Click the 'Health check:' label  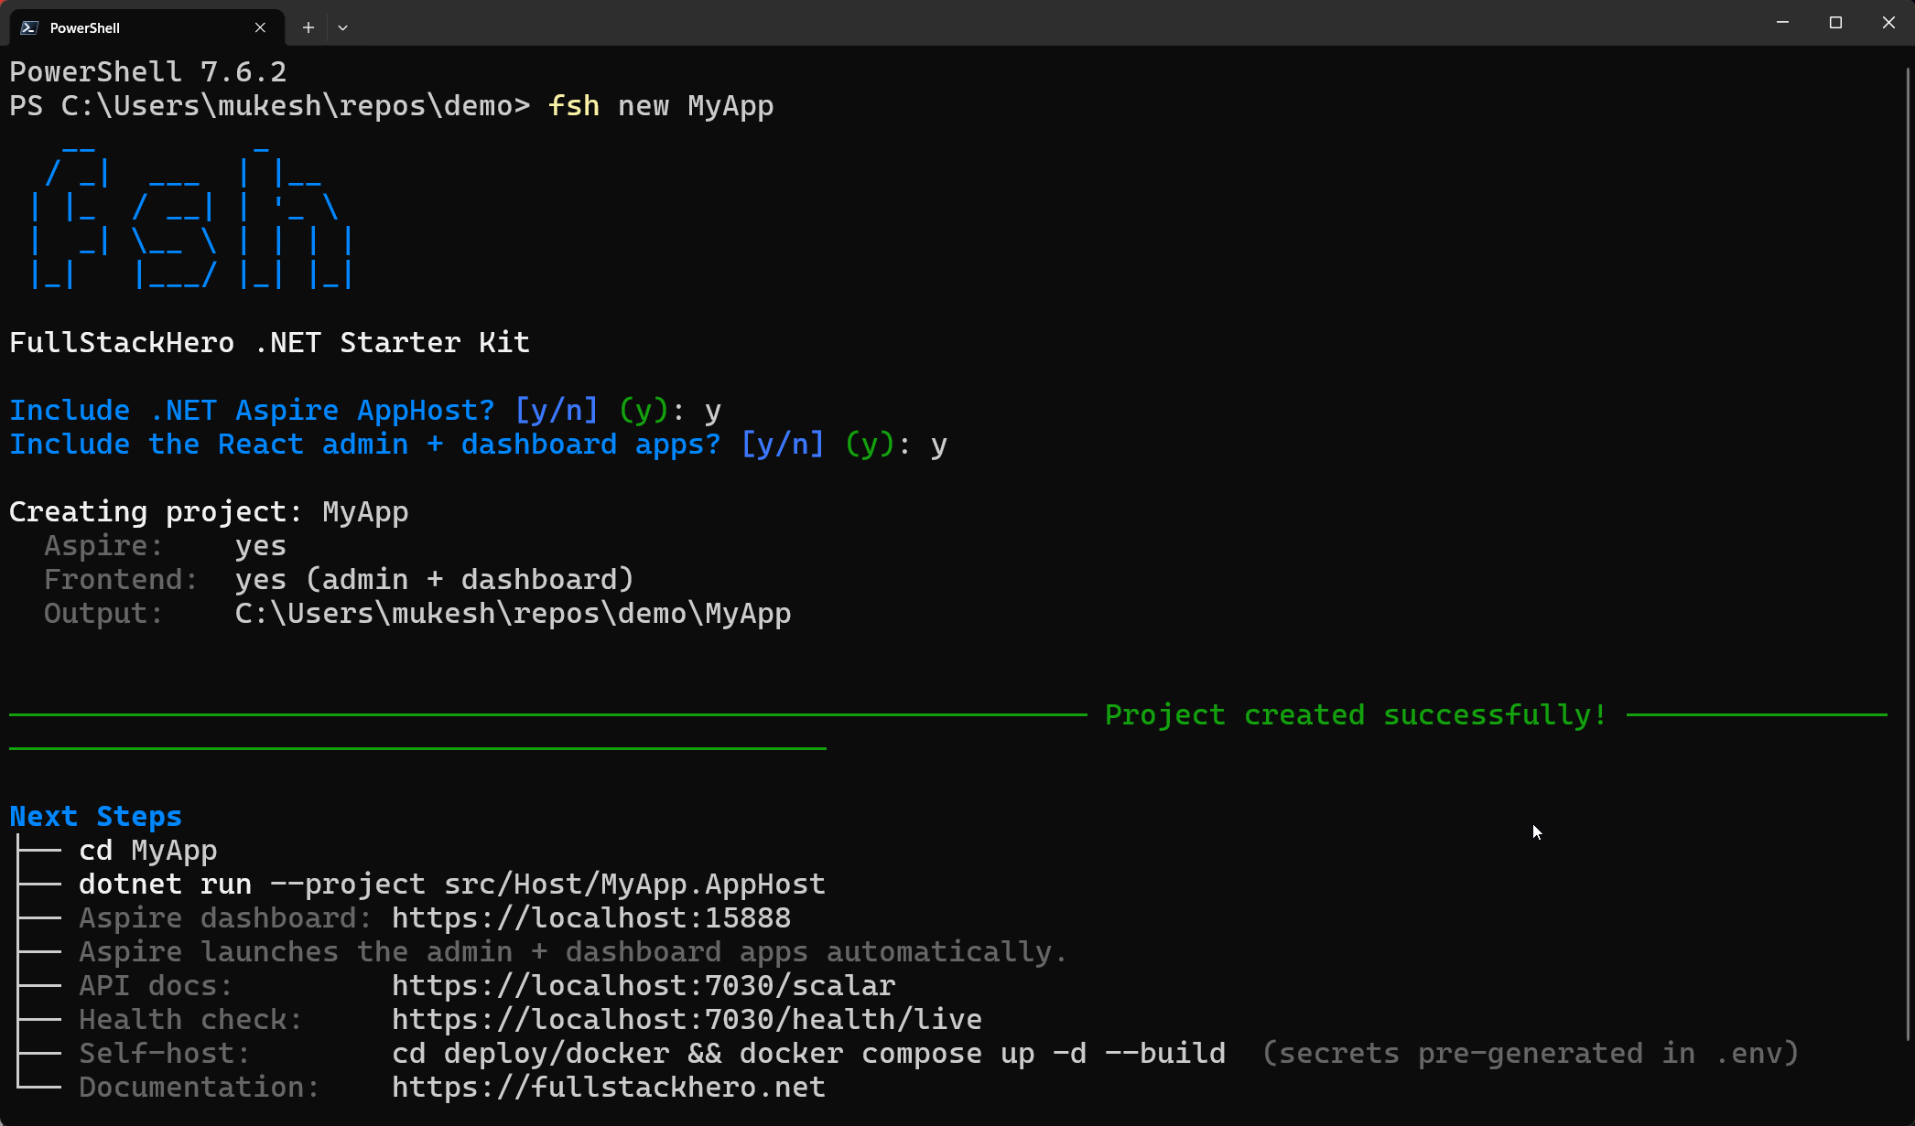coord(190,1020)
